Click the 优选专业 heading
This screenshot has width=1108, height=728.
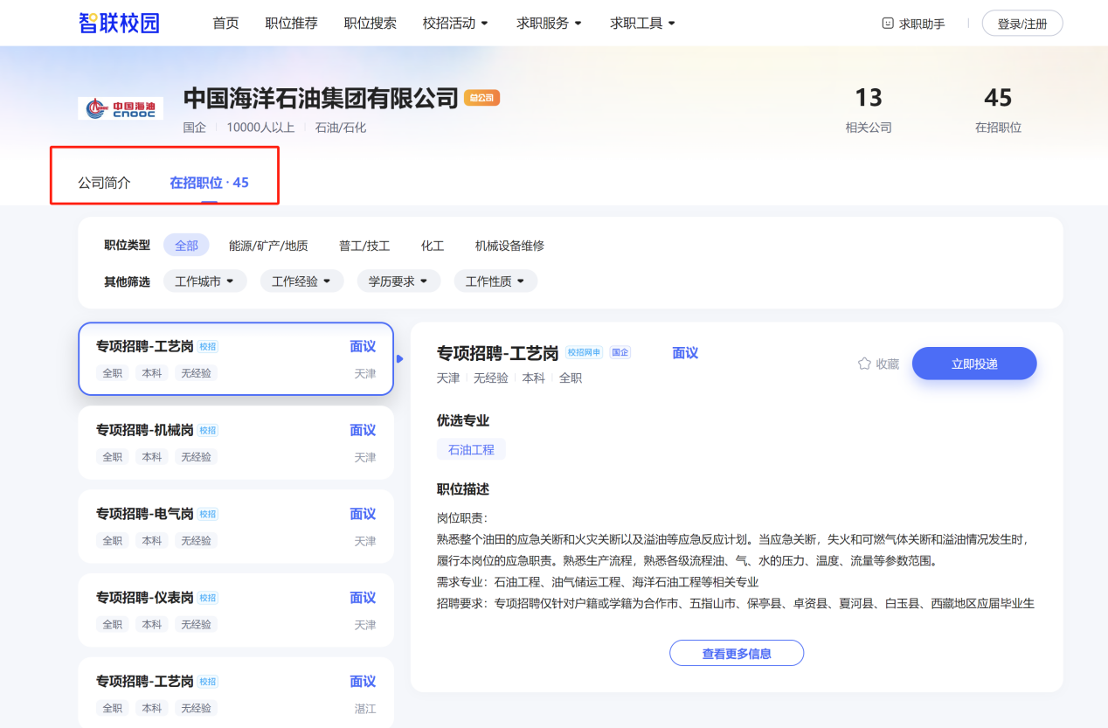(463, 420)
